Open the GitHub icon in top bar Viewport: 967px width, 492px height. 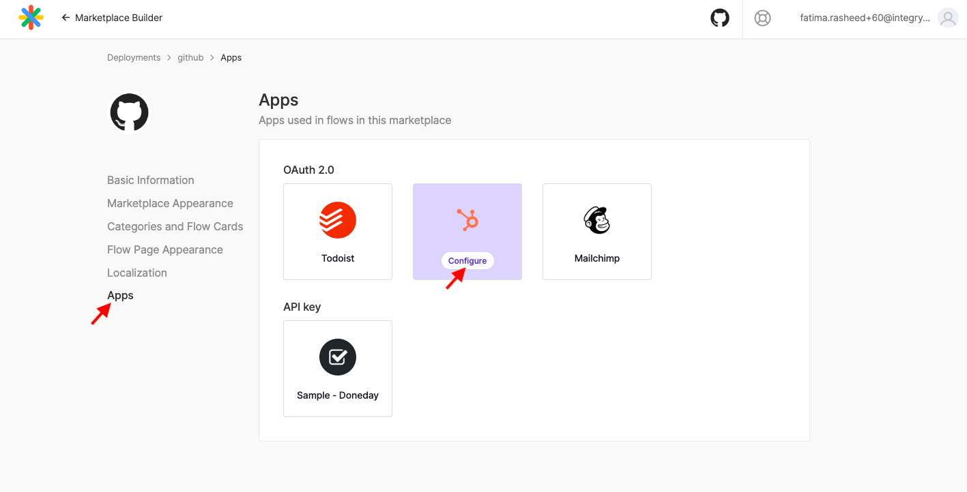click(720, 18)
